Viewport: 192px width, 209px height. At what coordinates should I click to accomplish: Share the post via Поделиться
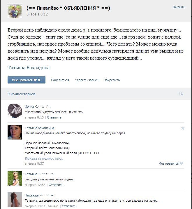(60, 80)
